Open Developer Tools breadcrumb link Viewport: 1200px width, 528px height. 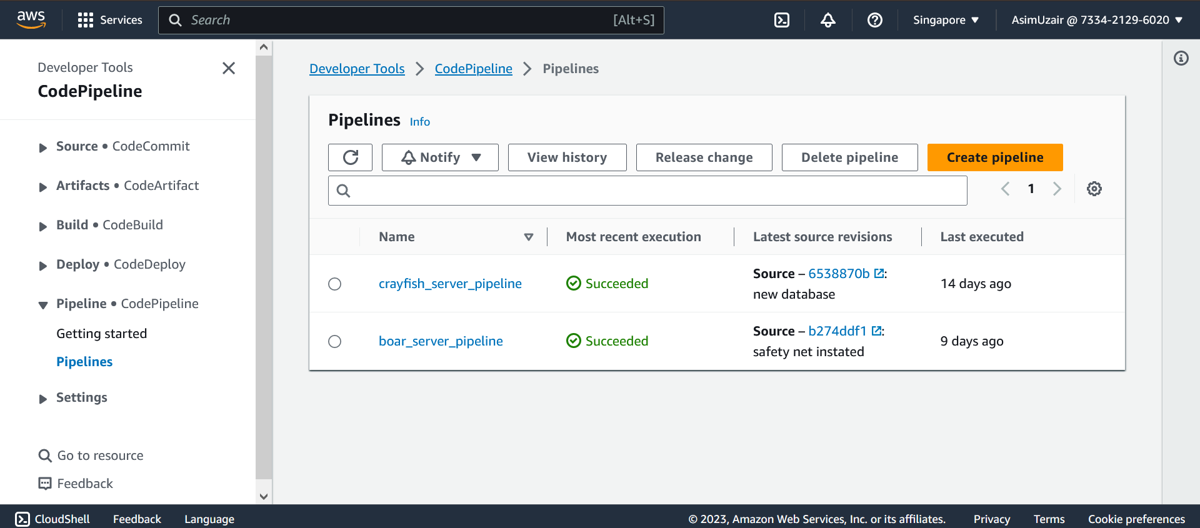[357, 69]
